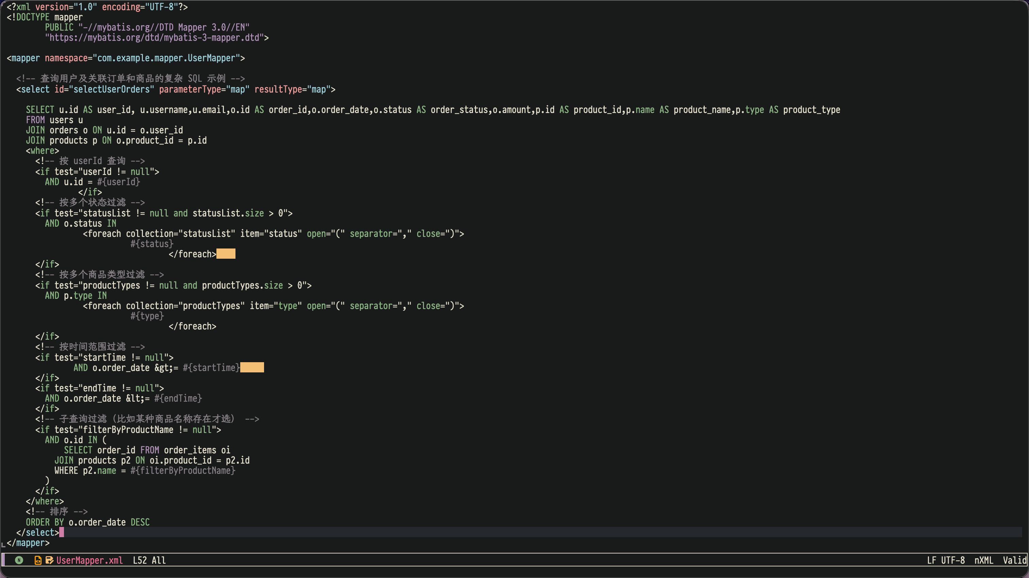Click the opening <where> tag
The height and width of the screenshot is (578, 1029).
[42, 151]
